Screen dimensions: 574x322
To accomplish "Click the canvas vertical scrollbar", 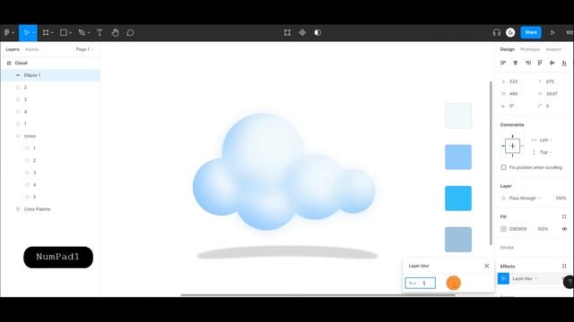I will tap(491, 163).
